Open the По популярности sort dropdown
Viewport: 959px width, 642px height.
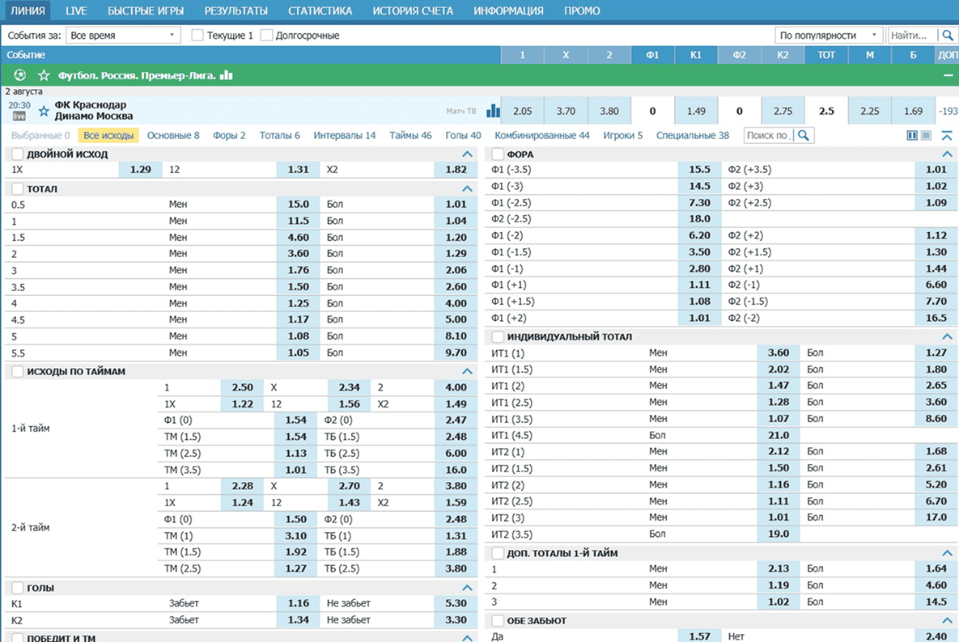[x=829, y=36]
